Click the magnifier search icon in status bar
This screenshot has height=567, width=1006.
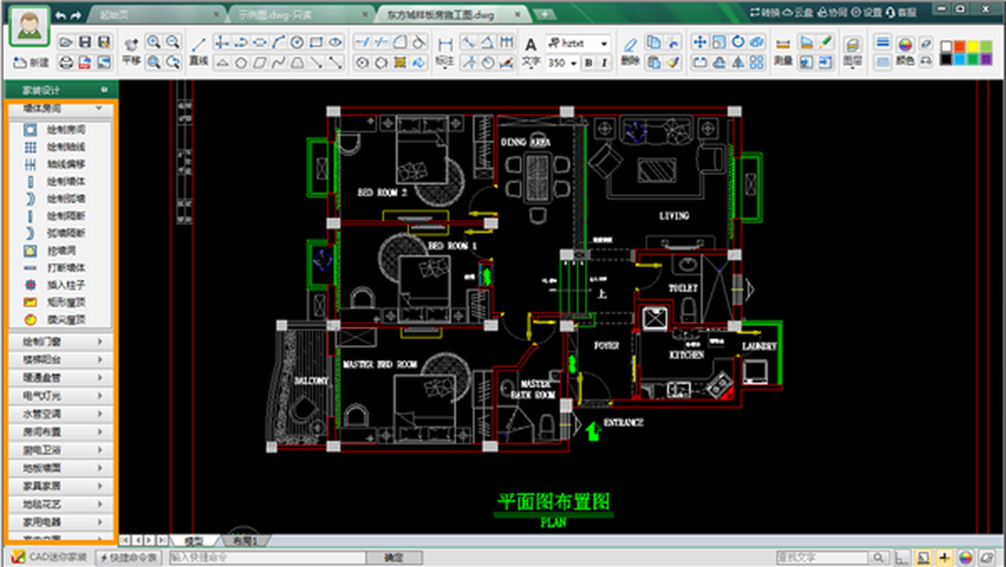tap(878, 557)
